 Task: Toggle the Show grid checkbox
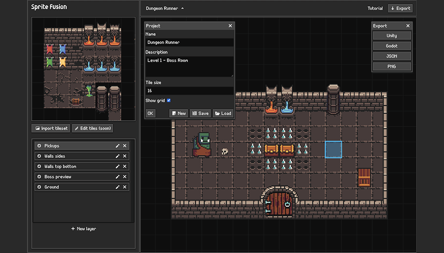[169, 101]
